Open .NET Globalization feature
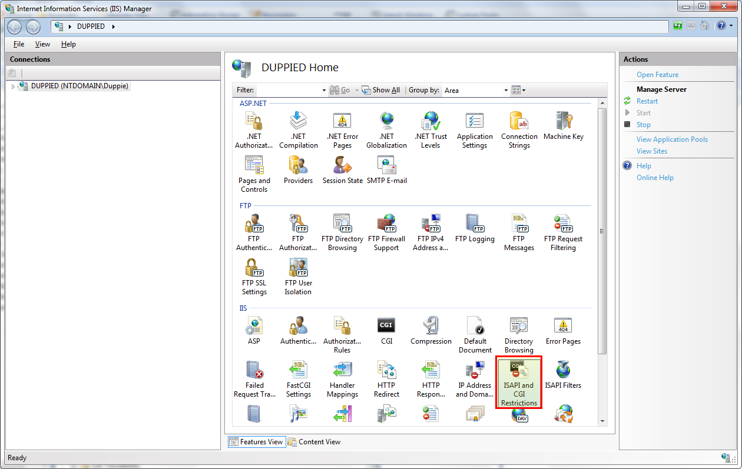The image size is (742, 469). [x=386, y=131]
